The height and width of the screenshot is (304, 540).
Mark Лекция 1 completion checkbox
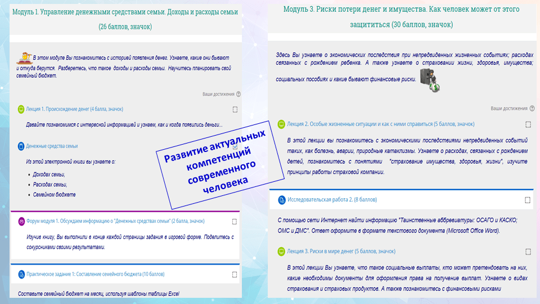(235, 110)
